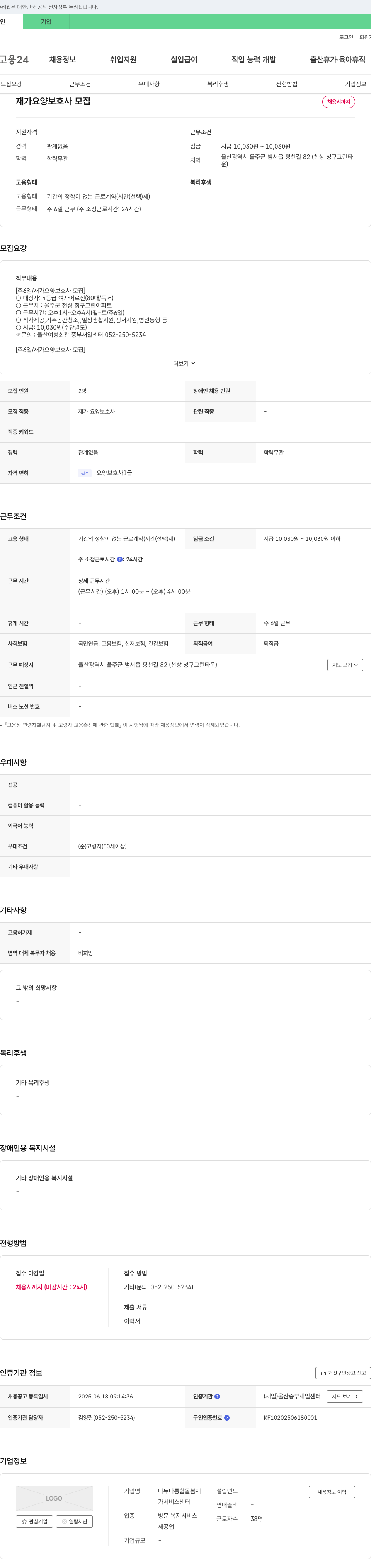The width and height of the screenshot is (371, 1559).
Task: Open the 취업지원 menu
Action: [x=123, y=59]
